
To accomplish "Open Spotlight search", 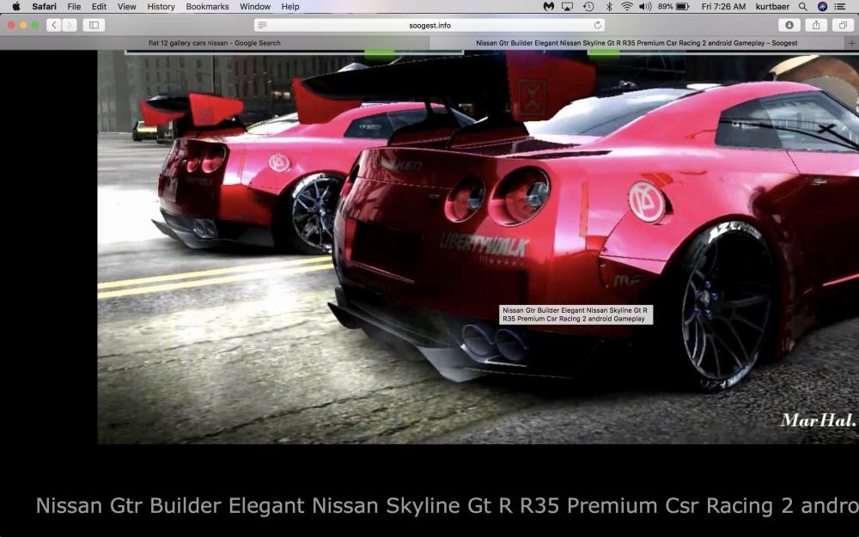I will coord(802,7).
